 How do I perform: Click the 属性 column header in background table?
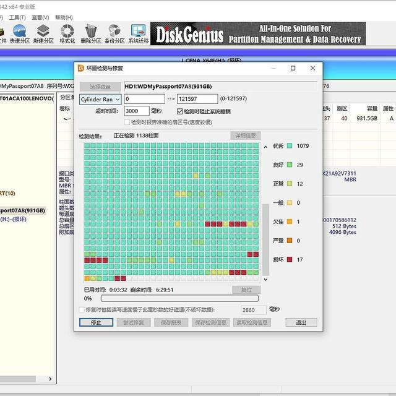point(388,108)
